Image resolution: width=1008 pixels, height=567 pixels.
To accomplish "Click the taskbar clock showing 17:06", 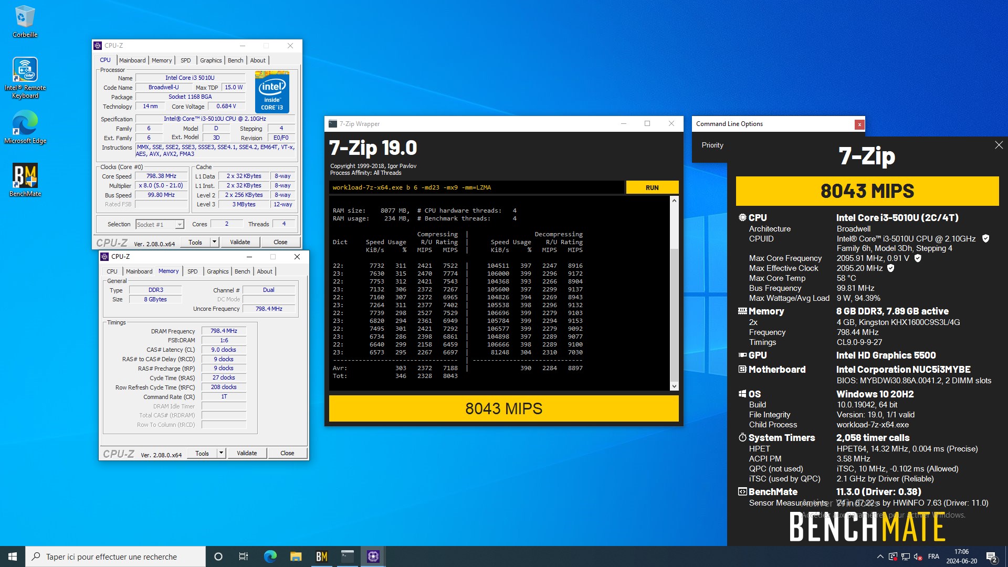I will [x=961, y=556].
